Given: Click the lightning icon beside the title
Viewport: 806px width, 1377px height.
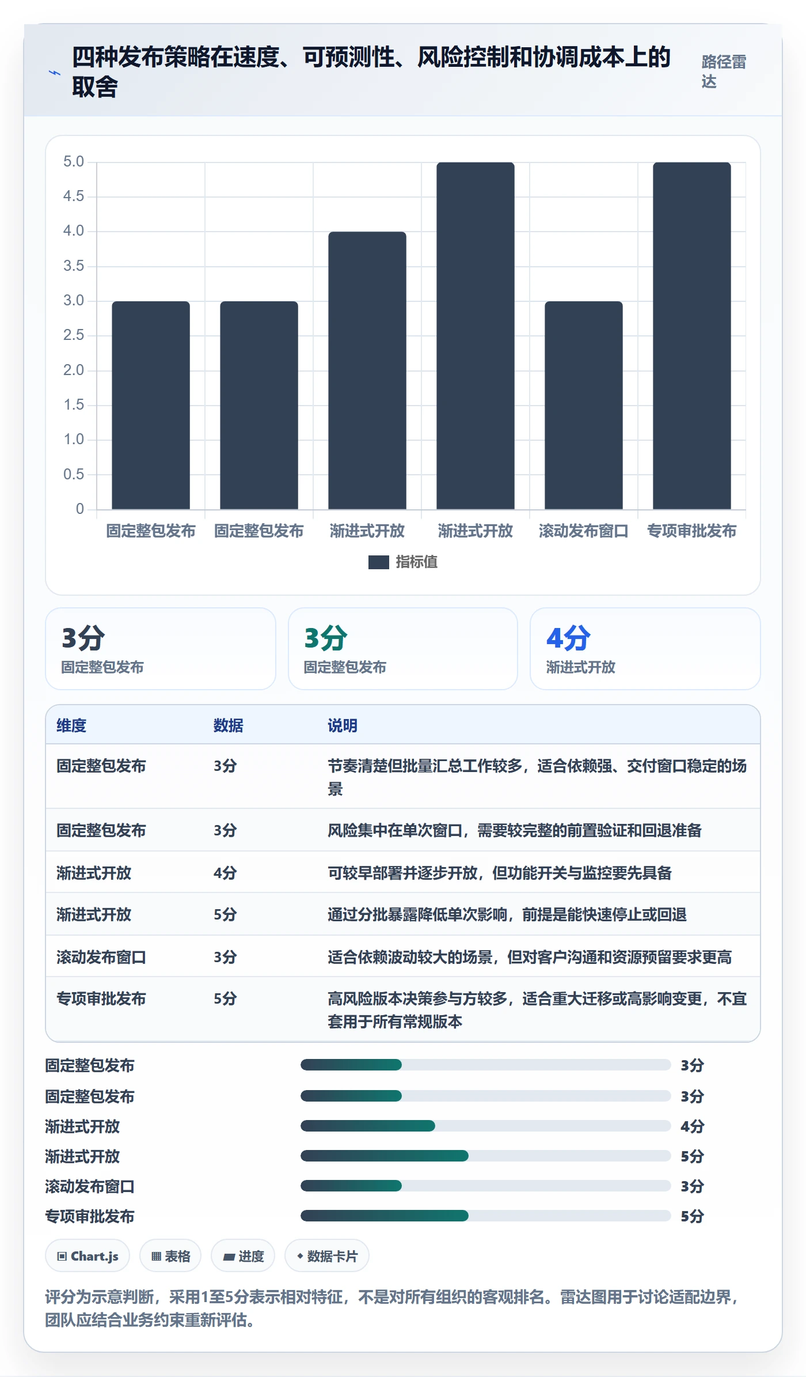Looking at the screenshot, I should pyautogui.click(x=54, y=73).
